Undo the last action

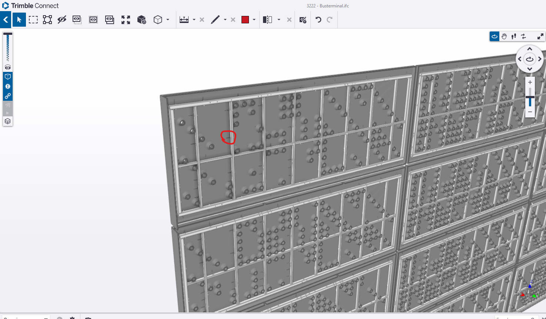[317, 19]
